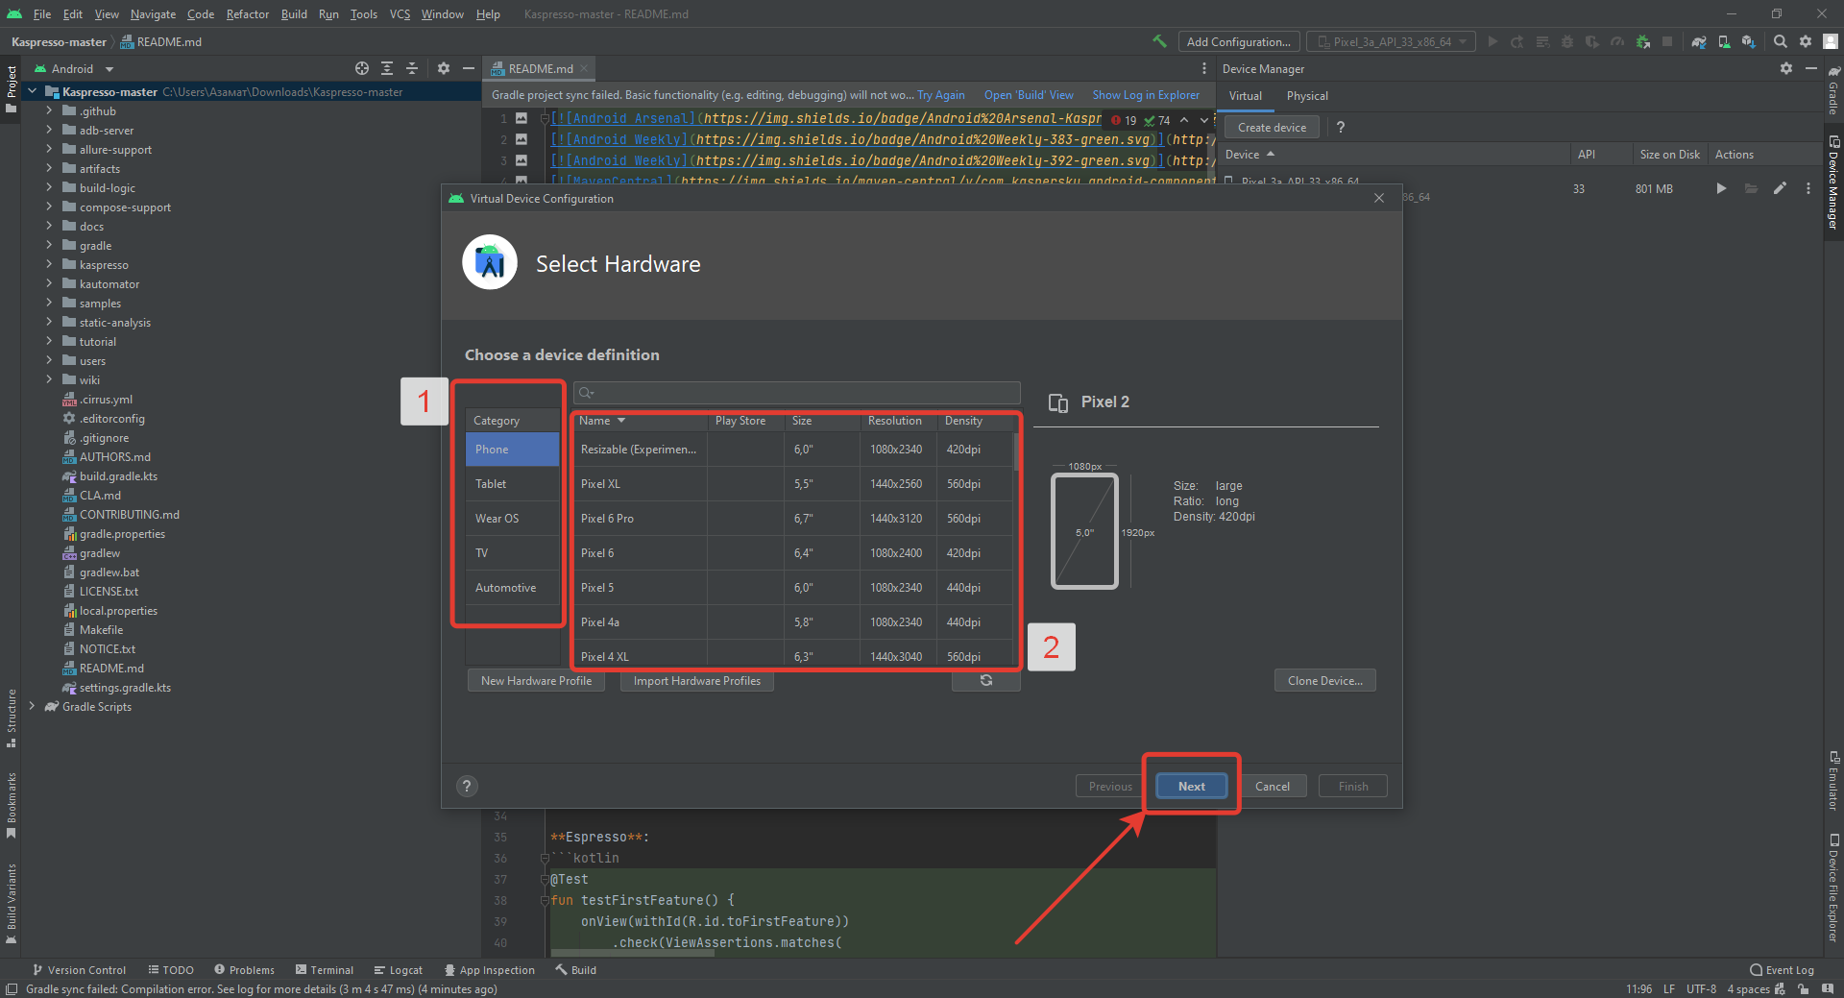Image resolution: width=1844 pixels, height=998 pixels.
Task: Click the Stop square icon in toolbar
Action: tap(1667, 41)
